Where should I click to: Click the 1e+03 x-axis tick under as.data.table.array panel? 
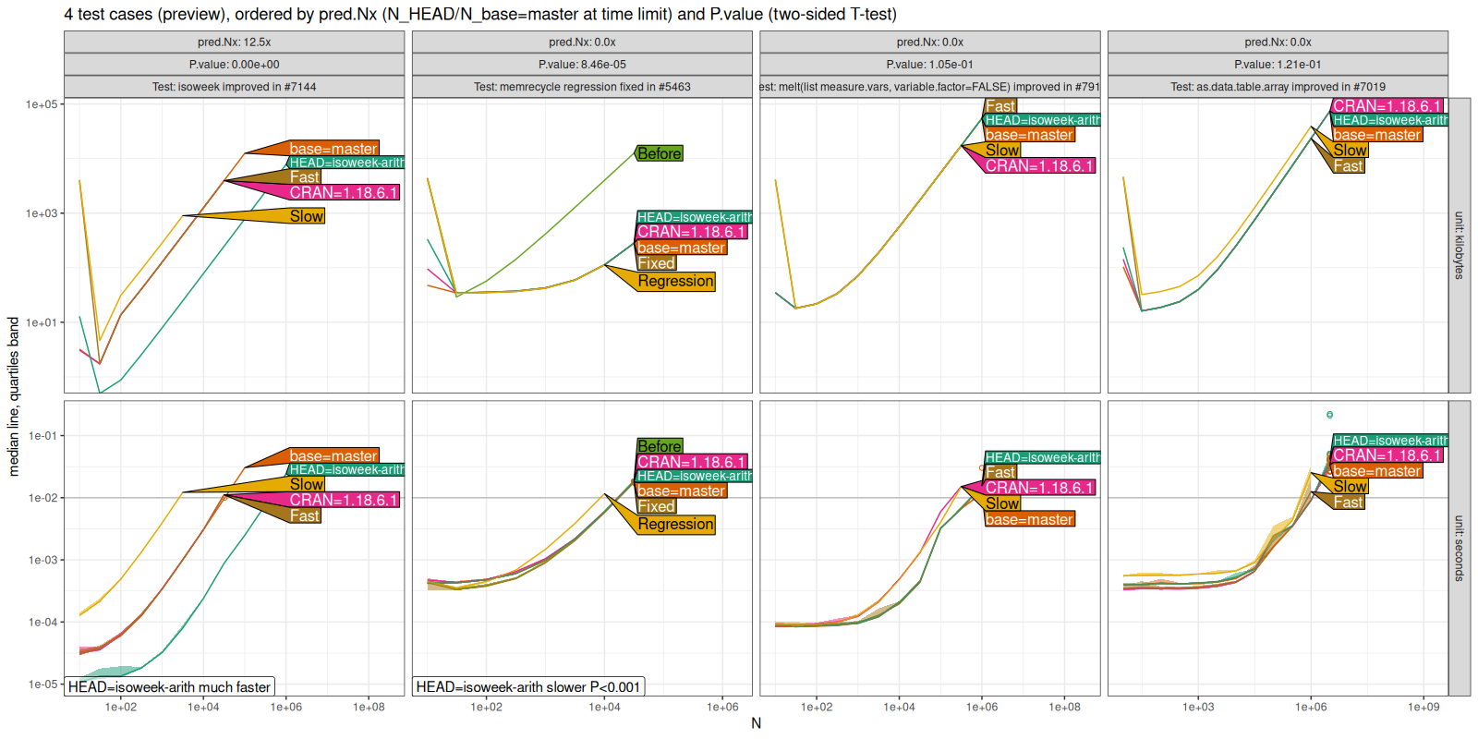click(x=1198, y=707)
